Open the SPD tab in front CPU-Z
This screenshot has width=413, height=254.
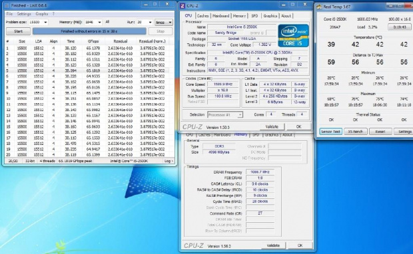tap(254, 16)
